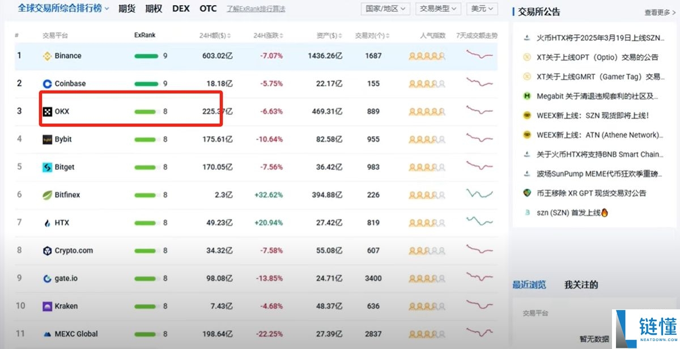Click gate.io trading pairs 3400

(x=373, y=278)
